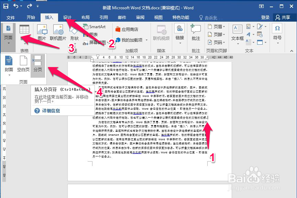Image resolution: width=297 pixels, height=198 pixels.
Task: Open the 形状 shapes gallery
Action: 74,35
